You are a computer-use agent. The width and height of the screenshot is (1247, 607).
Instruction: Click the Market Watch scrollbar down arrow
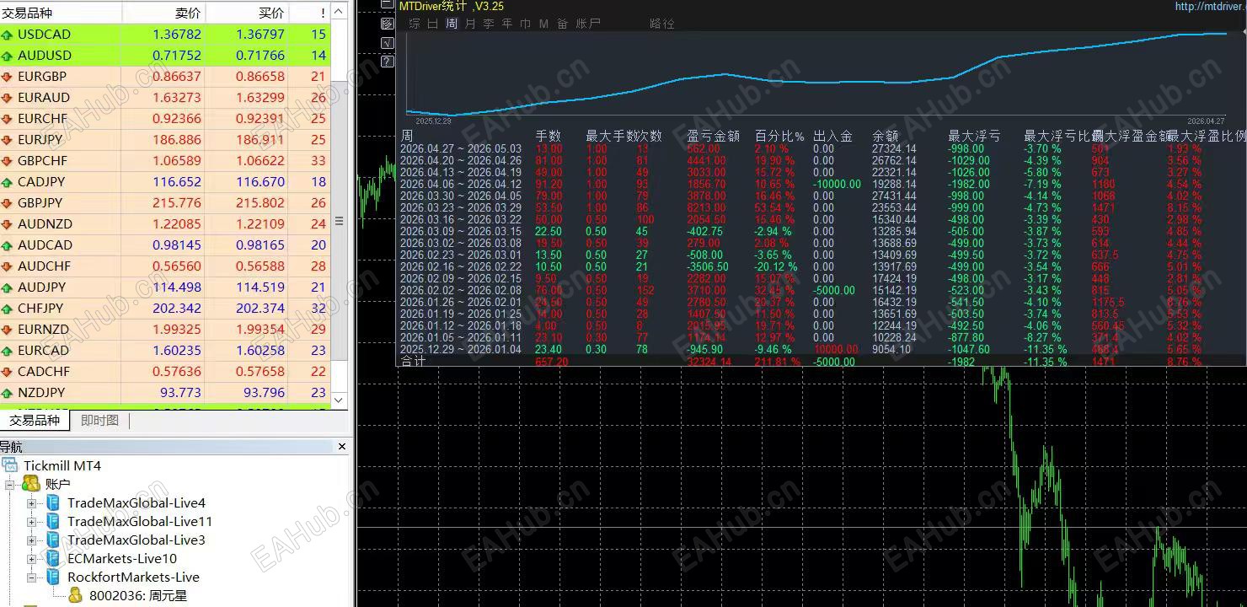tap(339, 400)
